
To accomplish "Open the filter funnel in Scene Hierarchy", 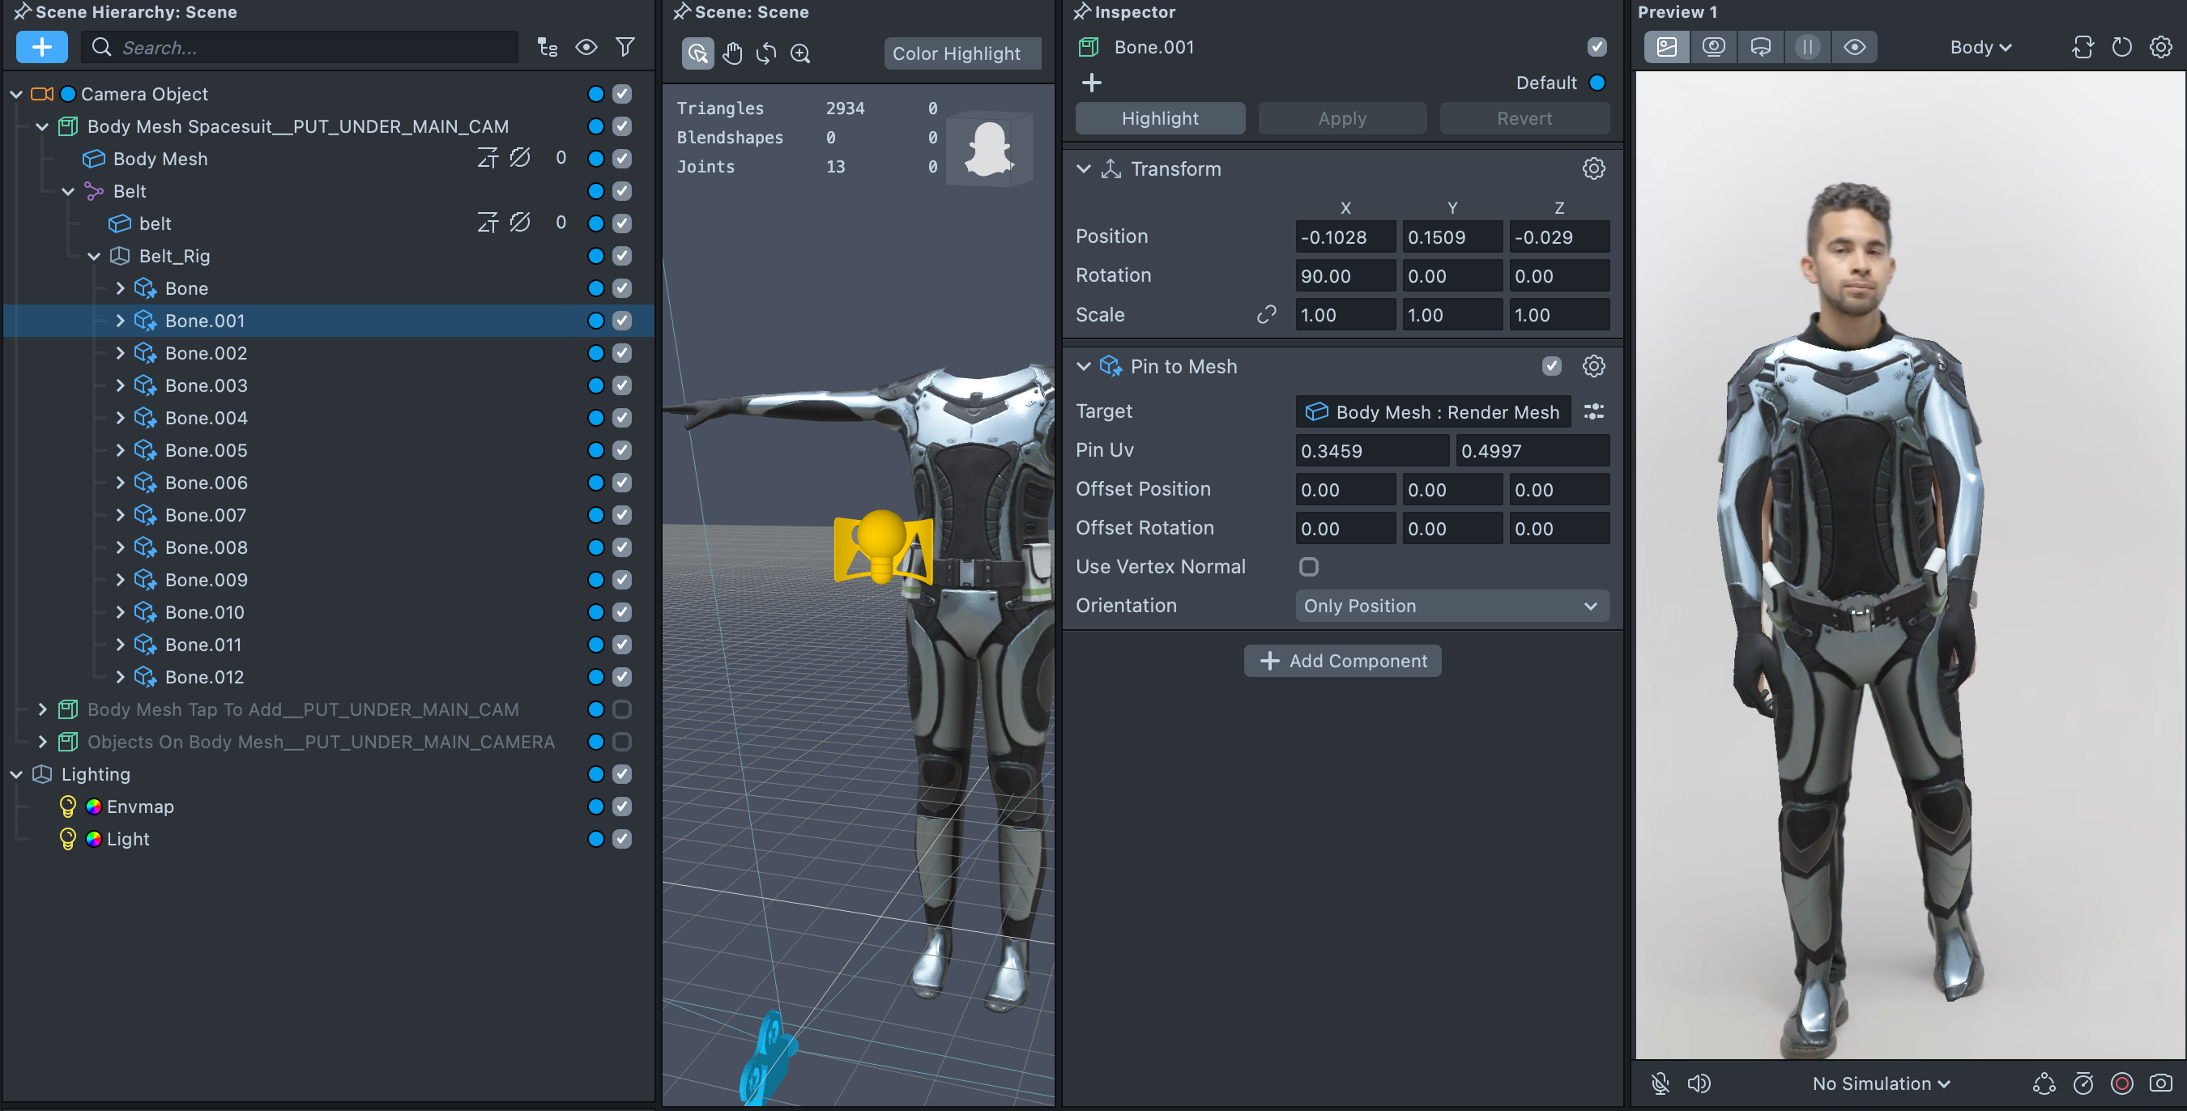I will coord(625,47).
